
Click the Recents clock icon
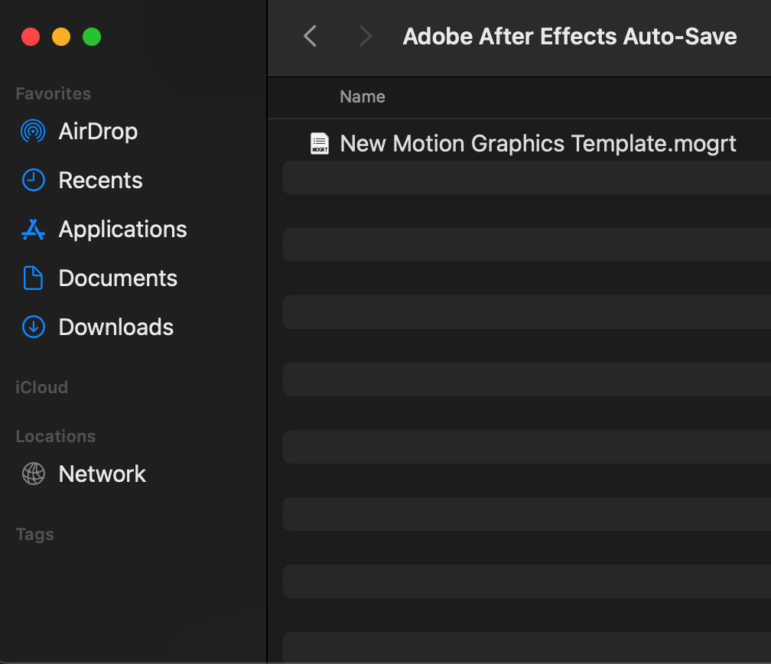33,181
